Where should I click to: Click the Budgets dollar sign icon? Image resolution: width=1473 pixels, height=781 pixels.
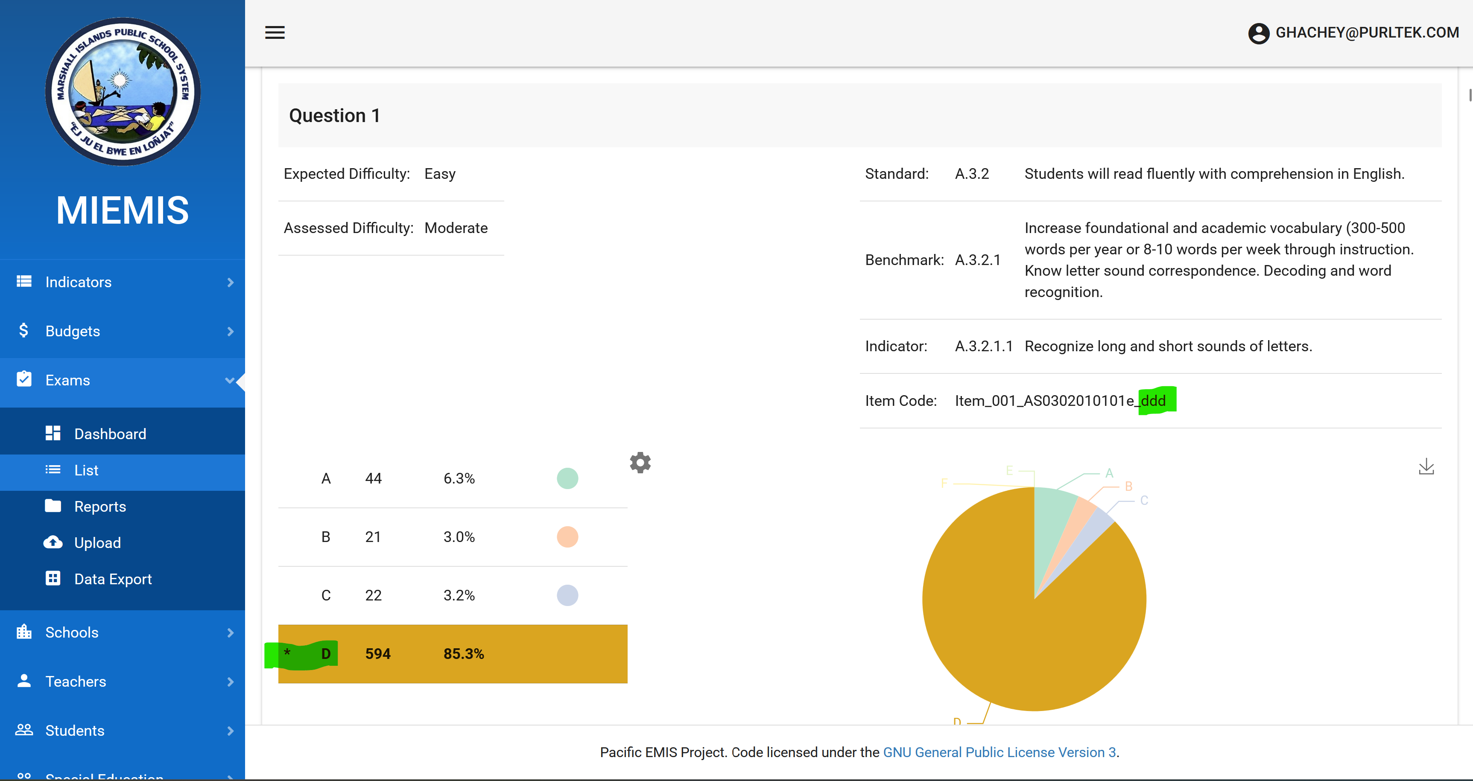pyautogui.click(x=23, y=330)
